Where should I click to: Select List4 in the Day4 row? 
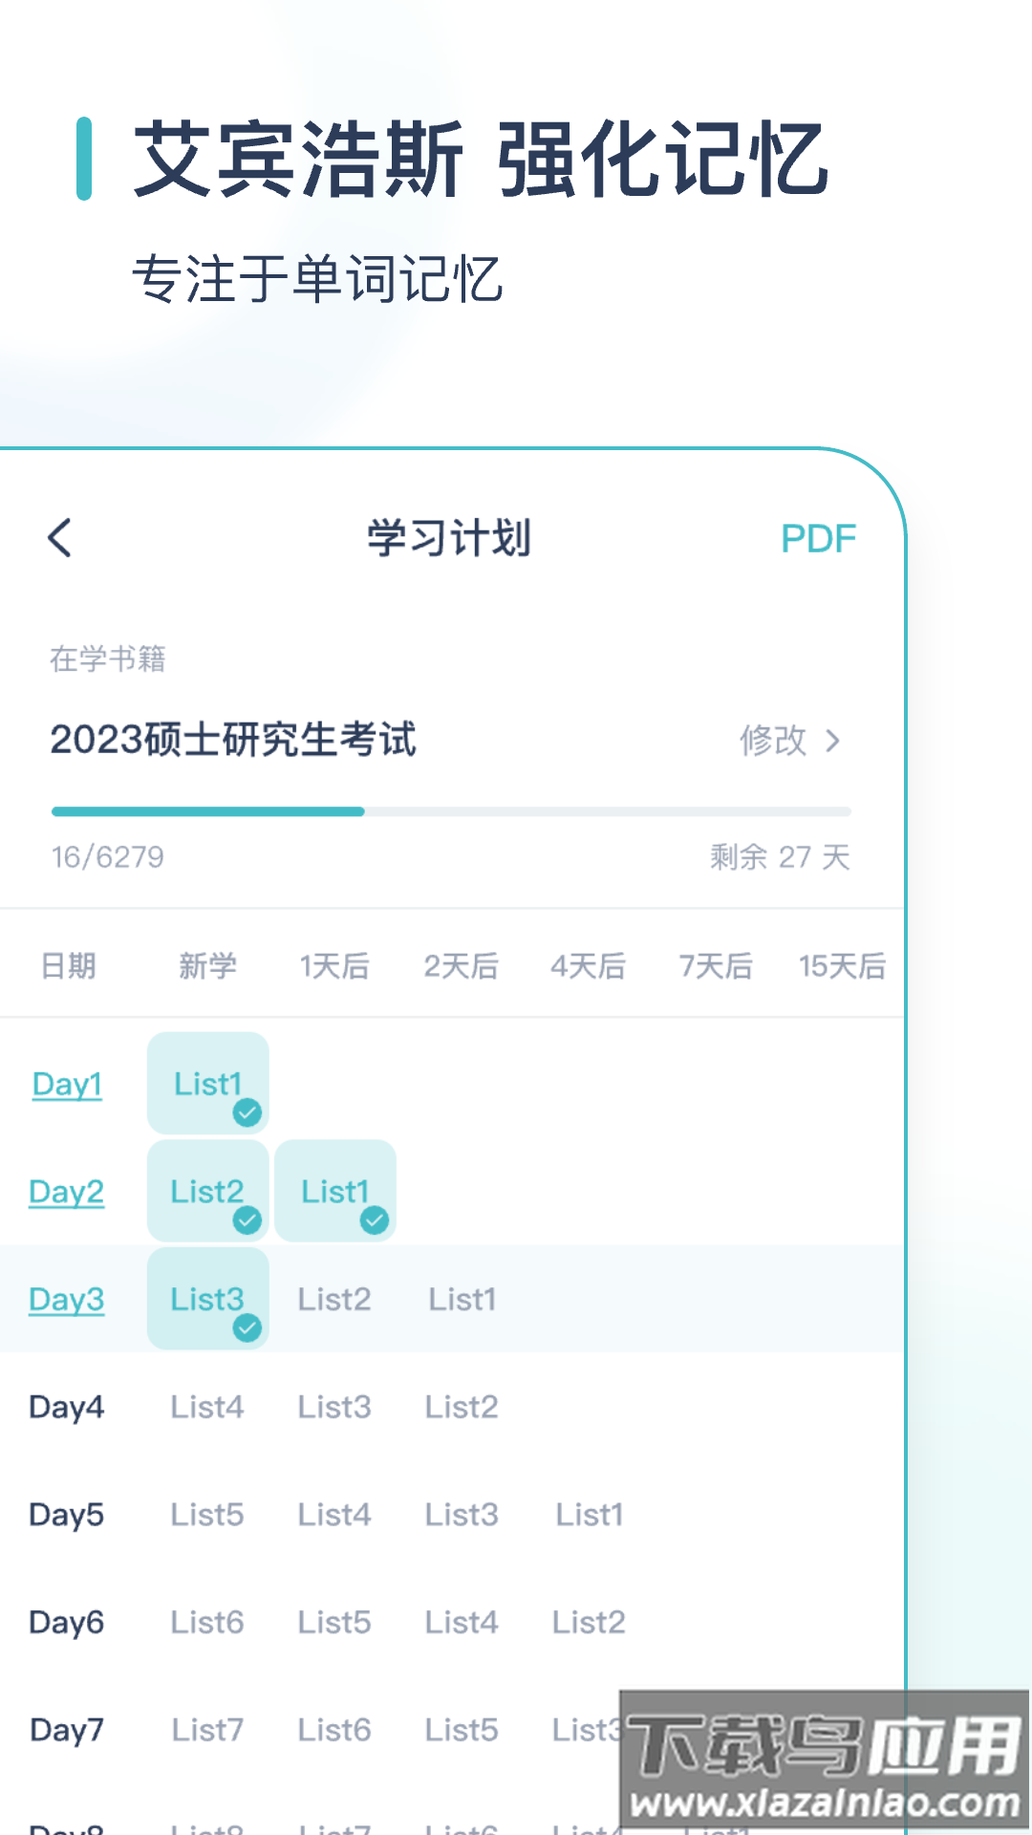coord(207,1407)
